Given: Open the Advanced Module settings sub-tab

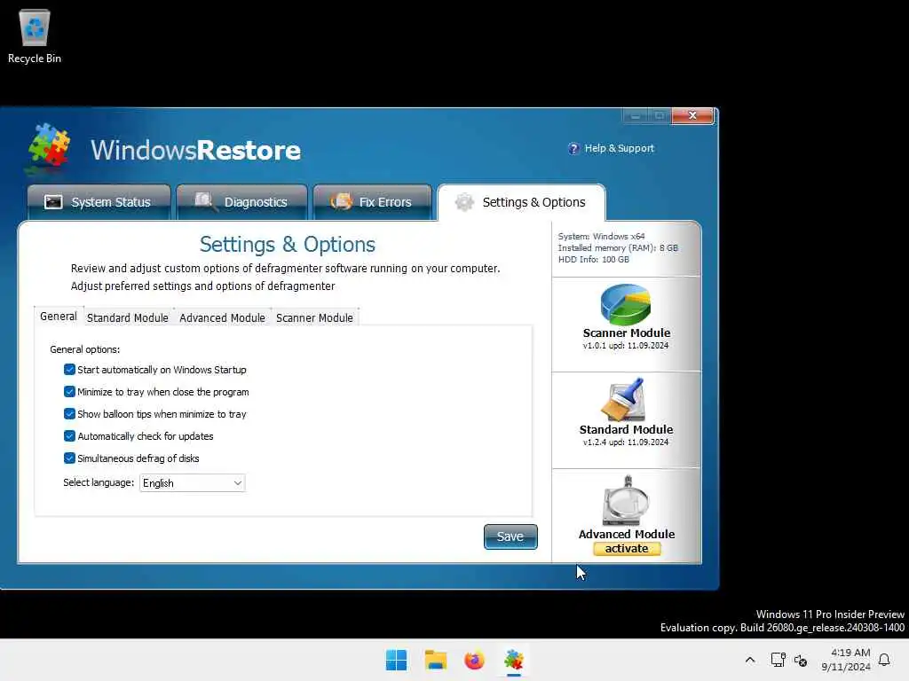Looking at the screenshot, I should [x=222, y=317].
